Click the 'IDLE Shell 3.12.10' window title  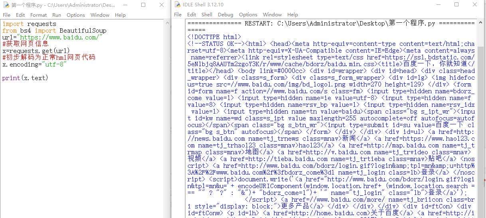(203, 5)
